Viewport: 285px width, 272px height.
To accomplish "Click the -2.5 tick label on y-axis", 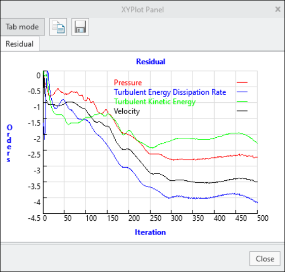I will 34,154.
